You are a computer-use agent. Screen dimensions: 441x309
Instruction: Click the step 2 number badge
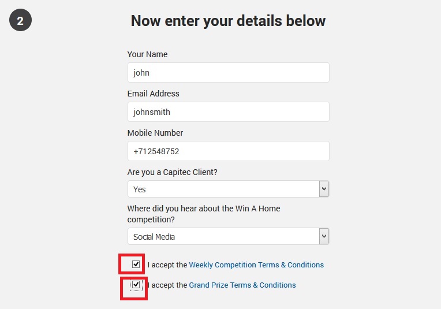(x=20, y=21)
